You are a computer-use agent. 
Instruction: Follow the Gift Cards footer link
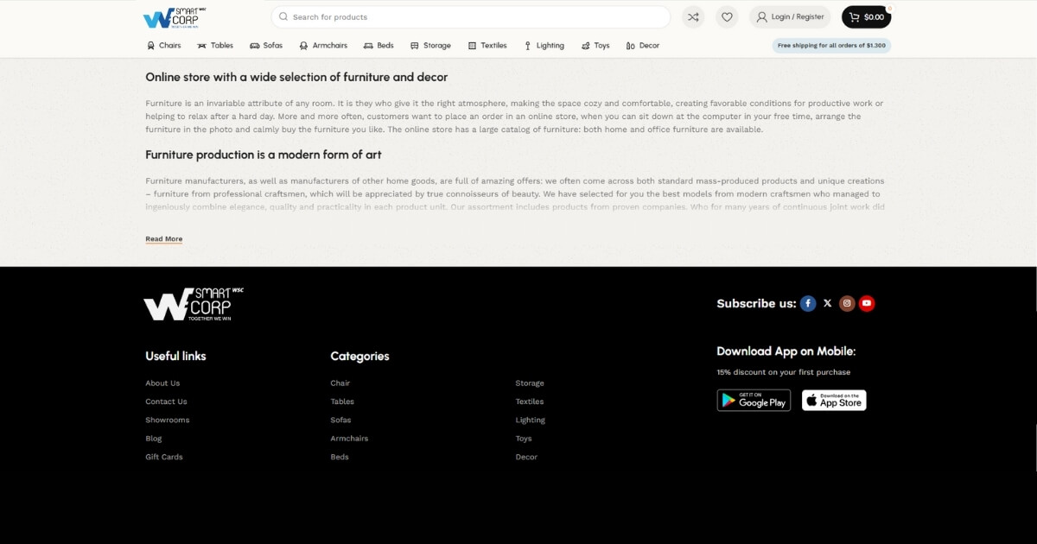coord(164,458)
